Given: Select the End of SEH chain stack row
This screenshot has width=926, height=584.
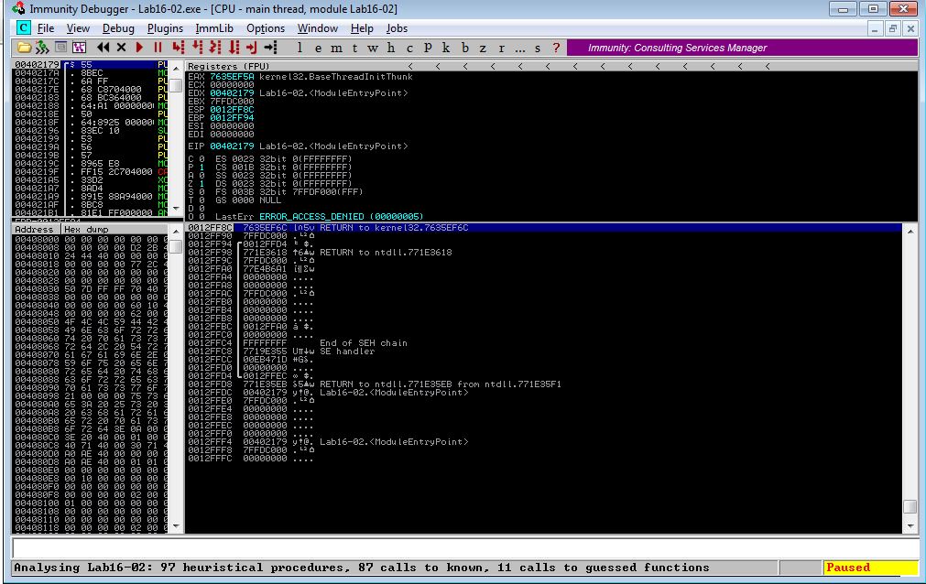Looking at the screenshot, I should [x=544, y=343].
